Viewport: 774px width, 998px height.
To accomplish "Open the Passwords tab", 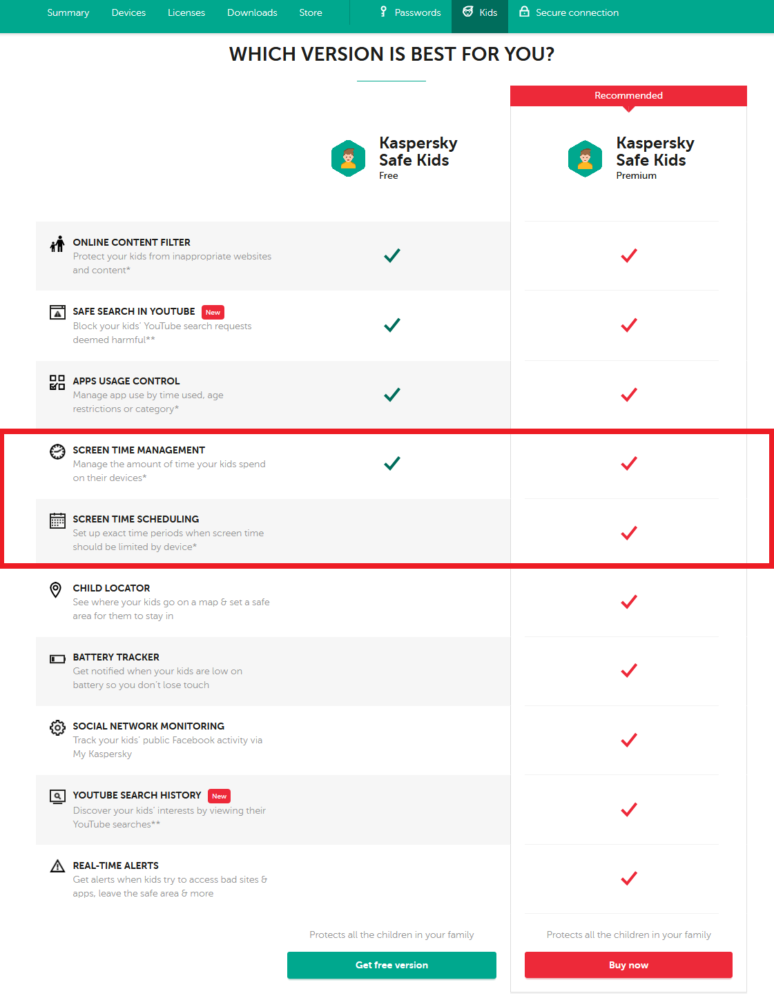I will (x=410, y=12).
